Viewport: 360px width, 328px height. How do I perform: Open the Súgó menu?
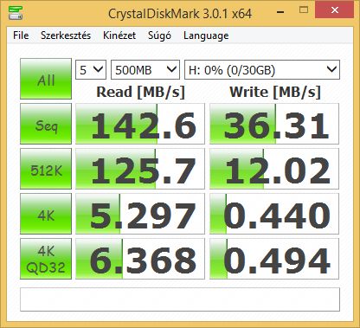(x=159, y=35)
